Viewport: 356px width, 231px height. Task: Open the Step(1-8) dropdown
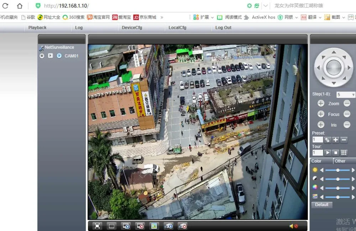346,95
